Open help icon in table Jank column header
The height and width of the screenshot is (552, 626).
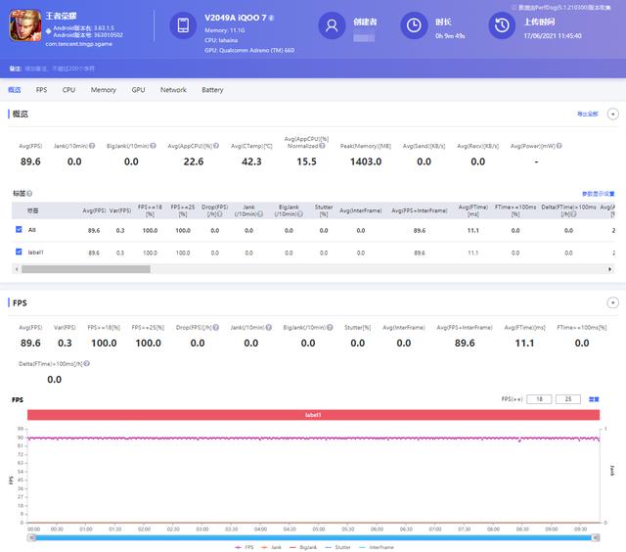pos(260,214)
